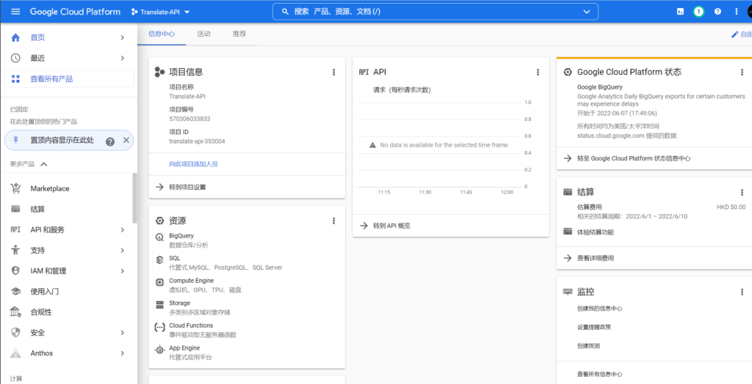
Task: Open the notifications badge icon
Action: pyautogui.click(x=698, y=12)
